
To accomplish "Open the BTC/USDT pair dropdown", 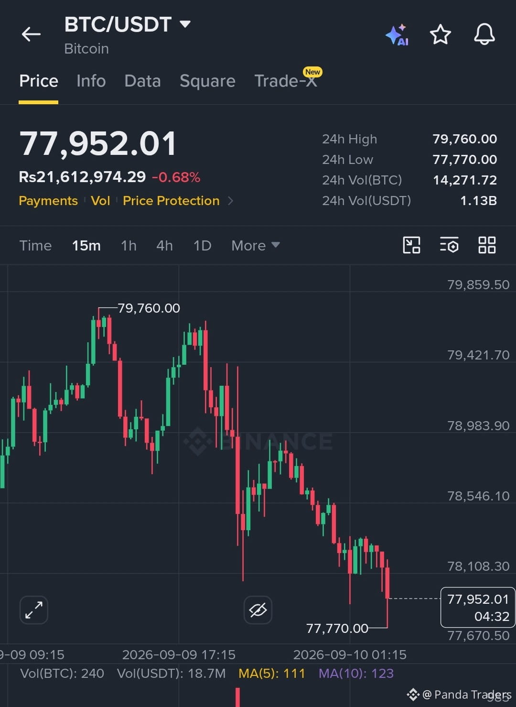I will (128, 24).
